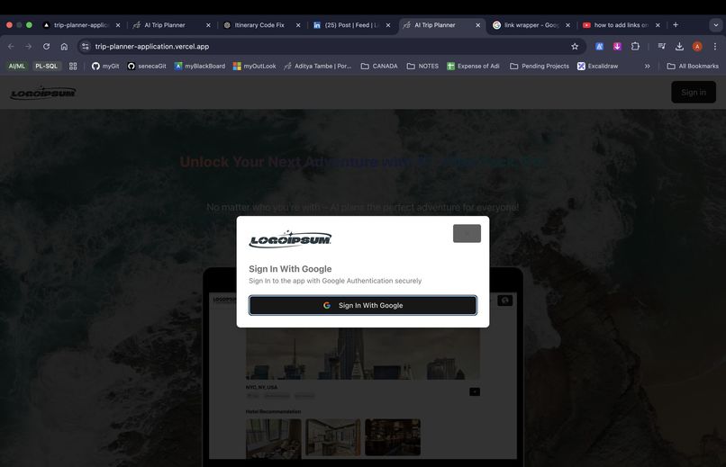Open the browser Downloads icon
The image size is (726, 467).
[679, 46]
